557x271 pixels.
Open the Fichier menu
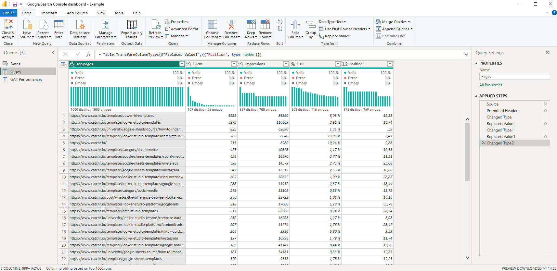tap(8, 13)
